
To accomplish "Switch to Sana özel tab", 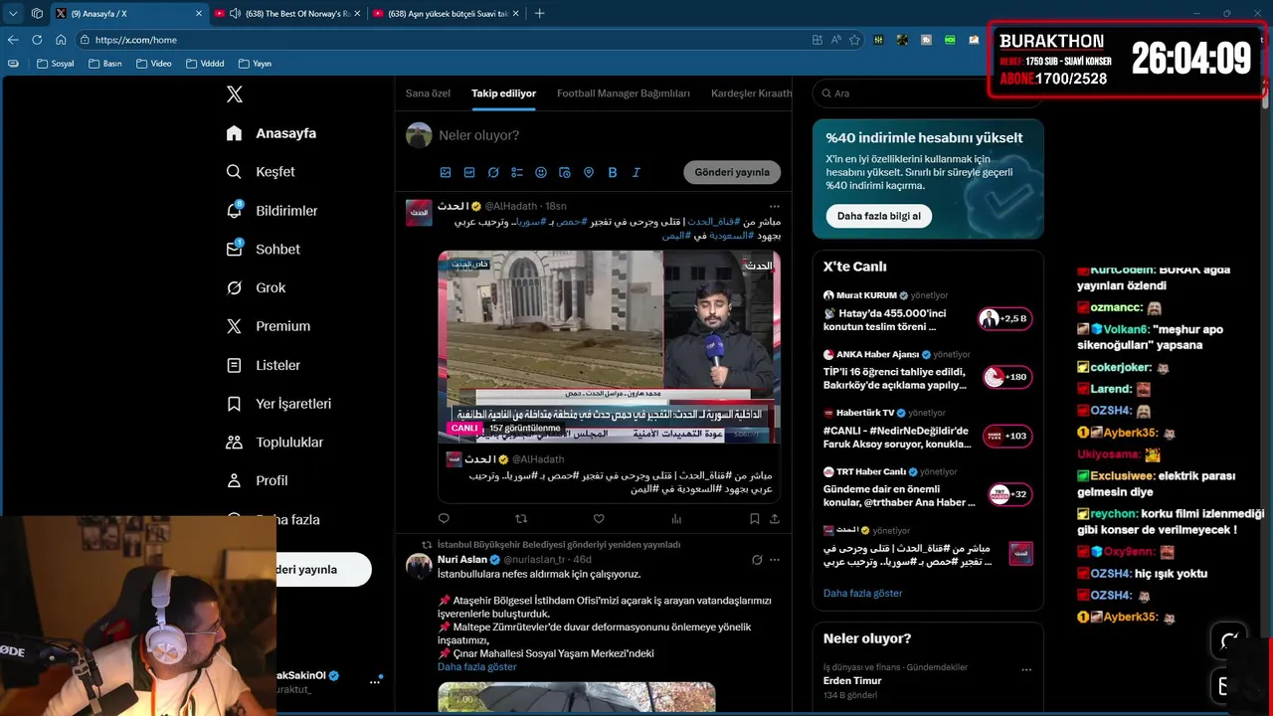I will [x=428, y=93].
